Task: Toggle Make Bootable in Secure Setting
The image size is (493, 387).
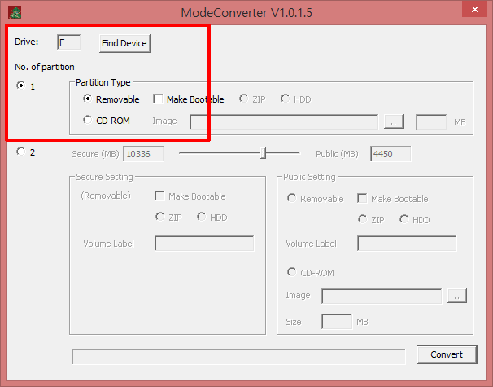Action: (159, 196)
